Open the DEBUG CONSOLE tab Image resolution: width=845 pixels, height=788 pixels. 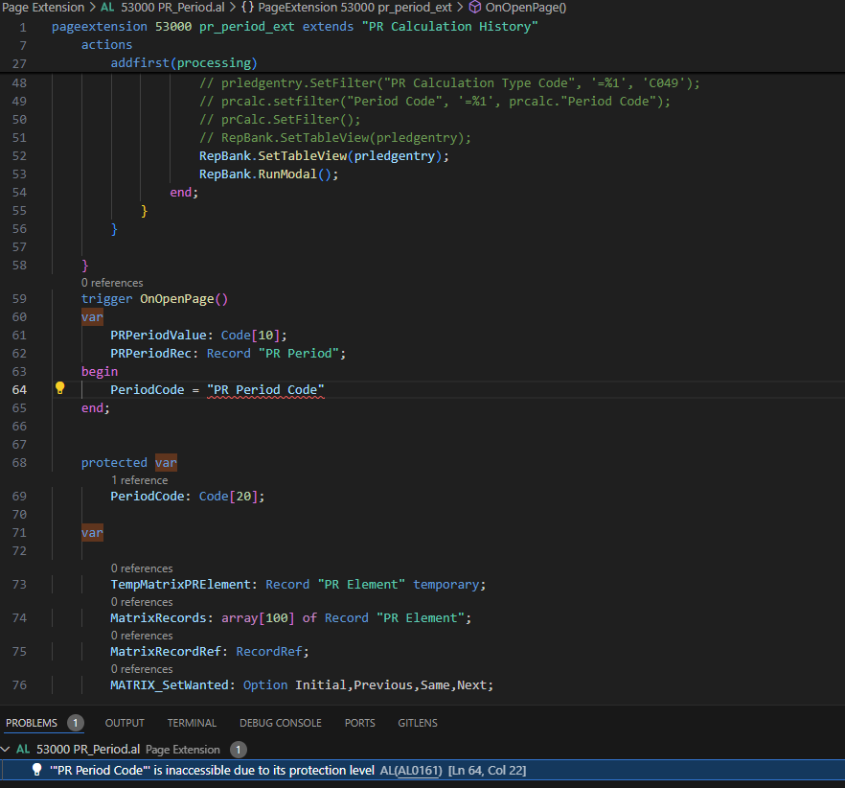[x=280, y=723]
